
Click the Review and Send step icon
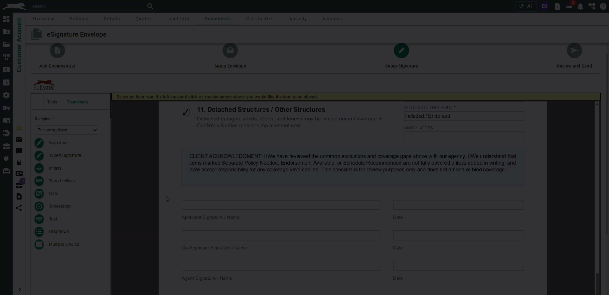574,51
